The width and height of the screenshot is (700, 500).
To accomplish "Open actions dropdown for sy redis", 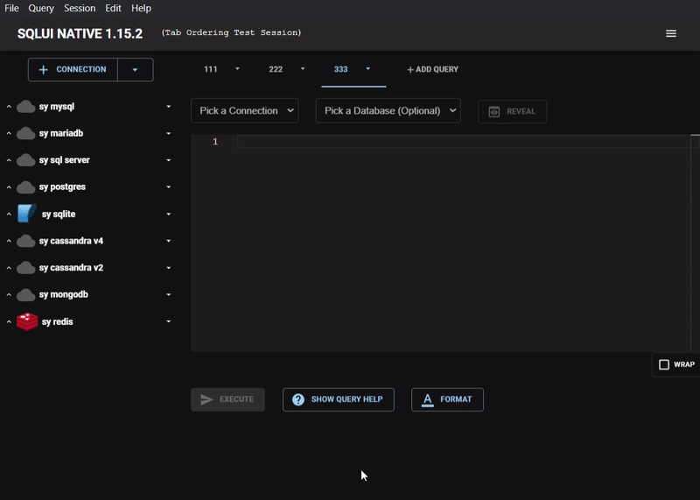I will [168, 321].
